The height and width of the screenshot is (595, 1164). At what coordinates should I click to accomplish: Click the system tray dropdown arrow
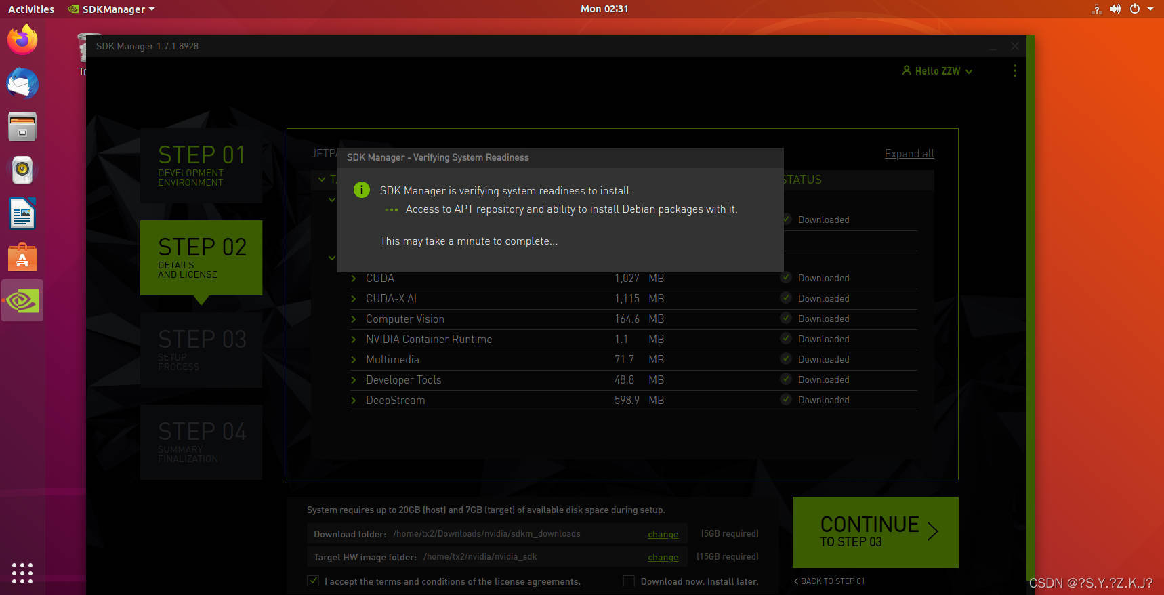point(1150,9)
